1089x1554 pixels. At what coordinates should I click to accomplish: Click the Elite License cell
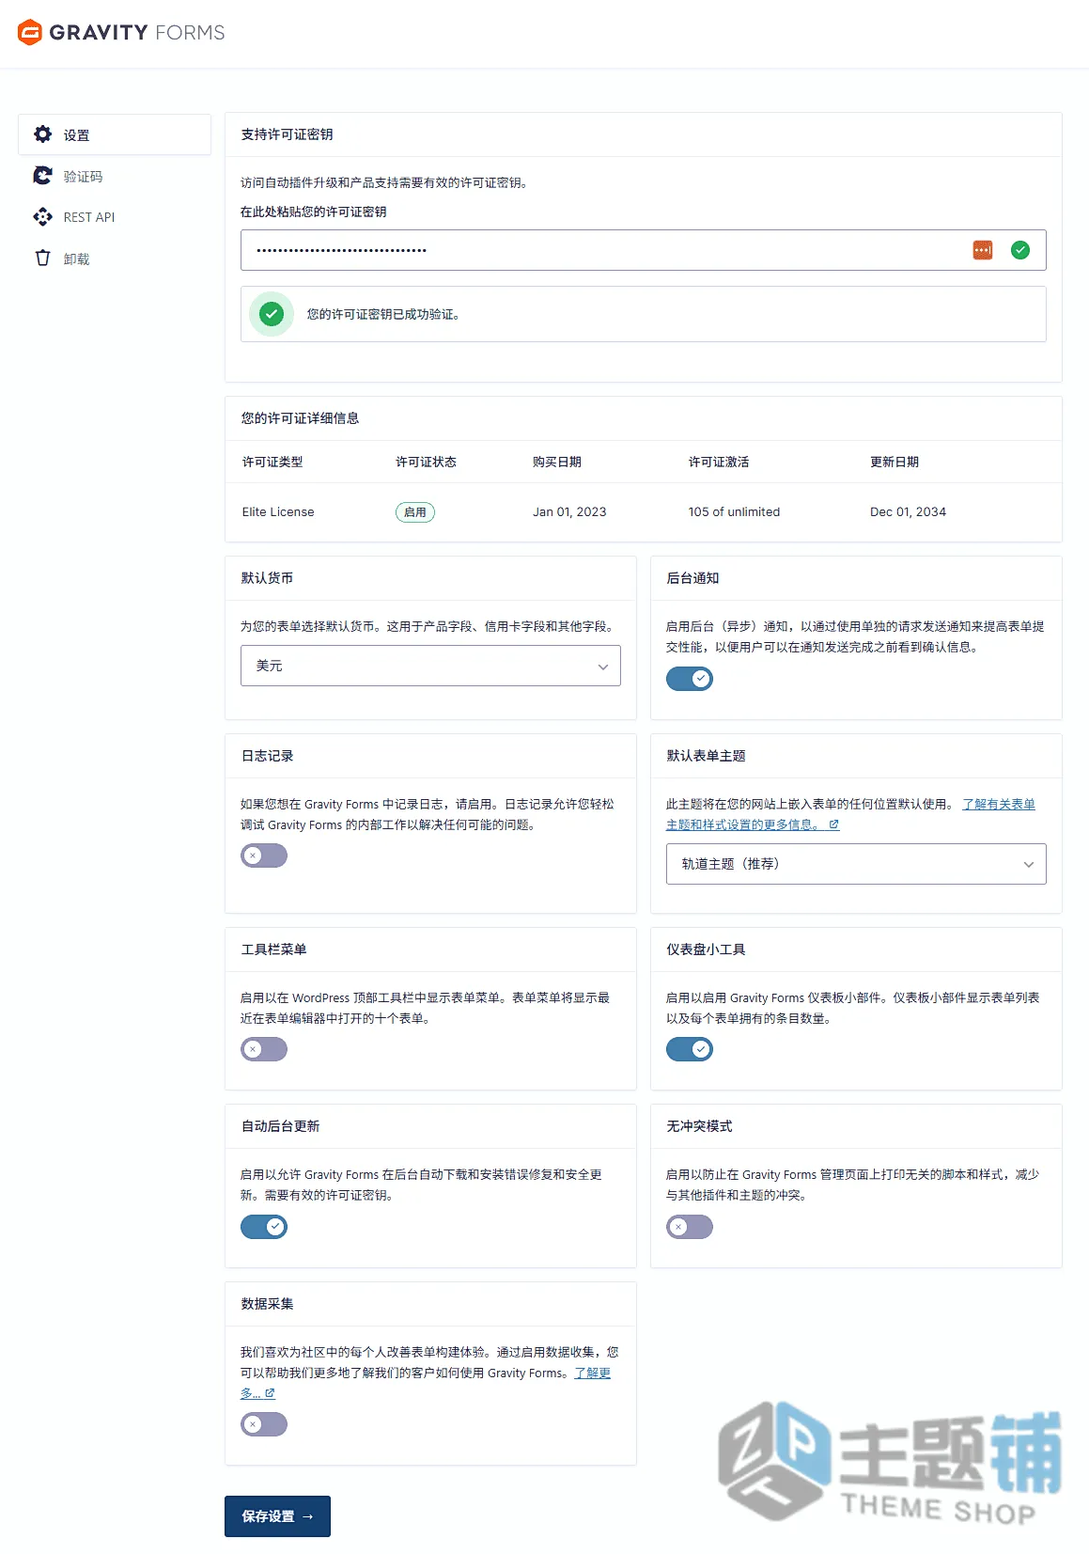(278, 512)
